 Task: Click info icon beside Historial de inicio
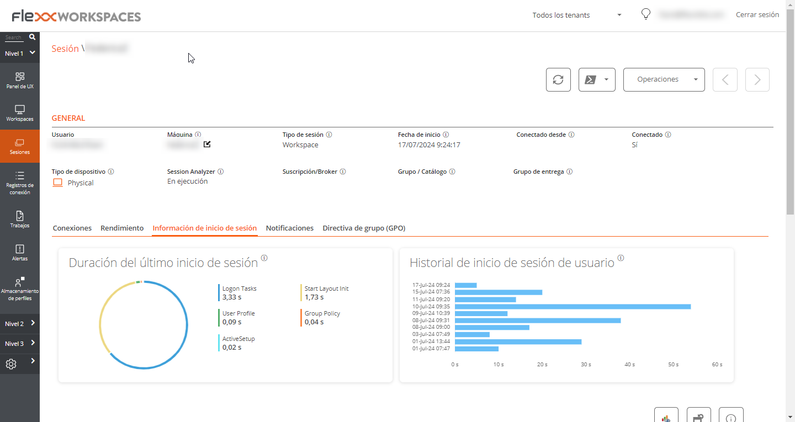coord(621,258)
